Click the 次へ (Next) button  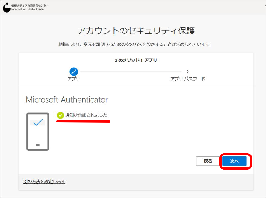click(234, 161)
